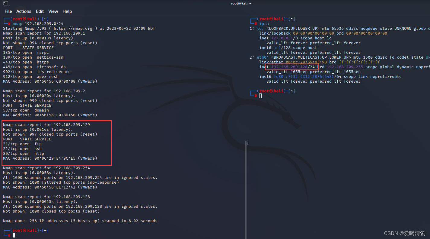Click 'MAC Address: 00:50:56:EE:12:42' line
The width and height of the screenshot is (430, 239).
tap(50, 187)
